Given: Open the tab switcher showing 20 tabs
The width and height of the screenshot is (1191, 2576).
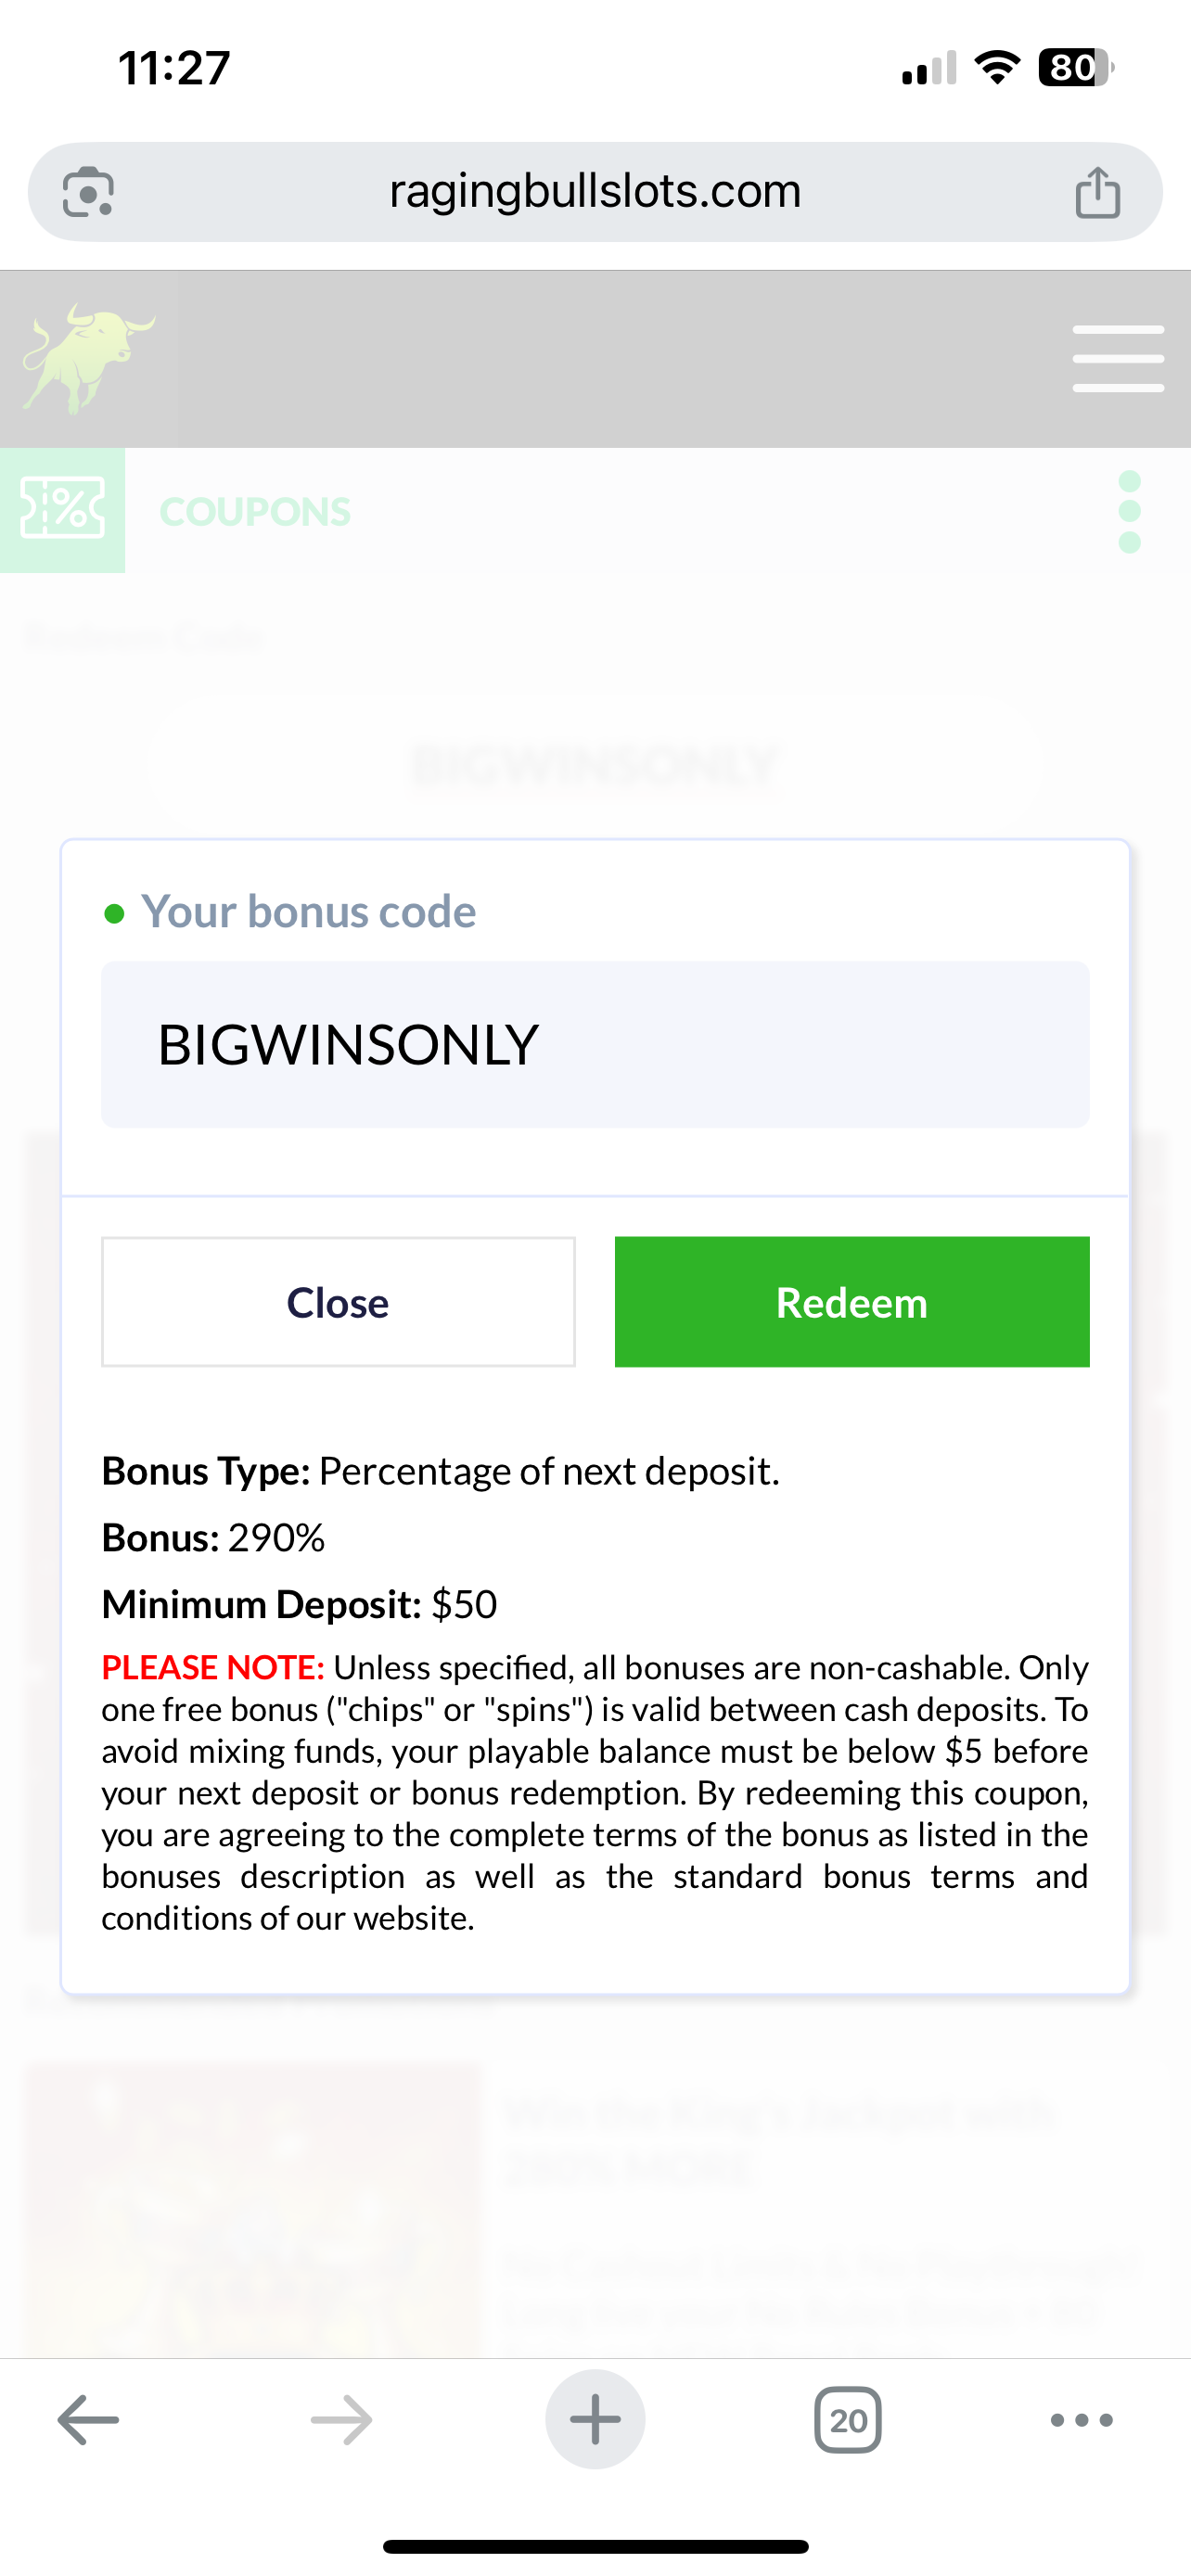Looking at the screenshot, I should coord(848,2420).
